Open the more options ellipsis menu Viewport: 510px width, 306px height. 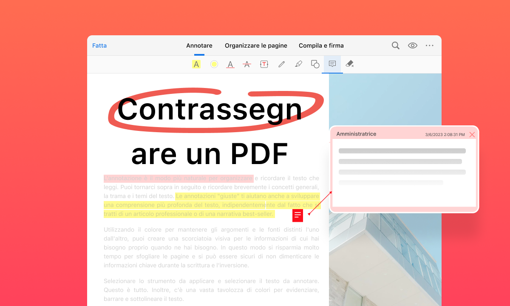[429, 45]
